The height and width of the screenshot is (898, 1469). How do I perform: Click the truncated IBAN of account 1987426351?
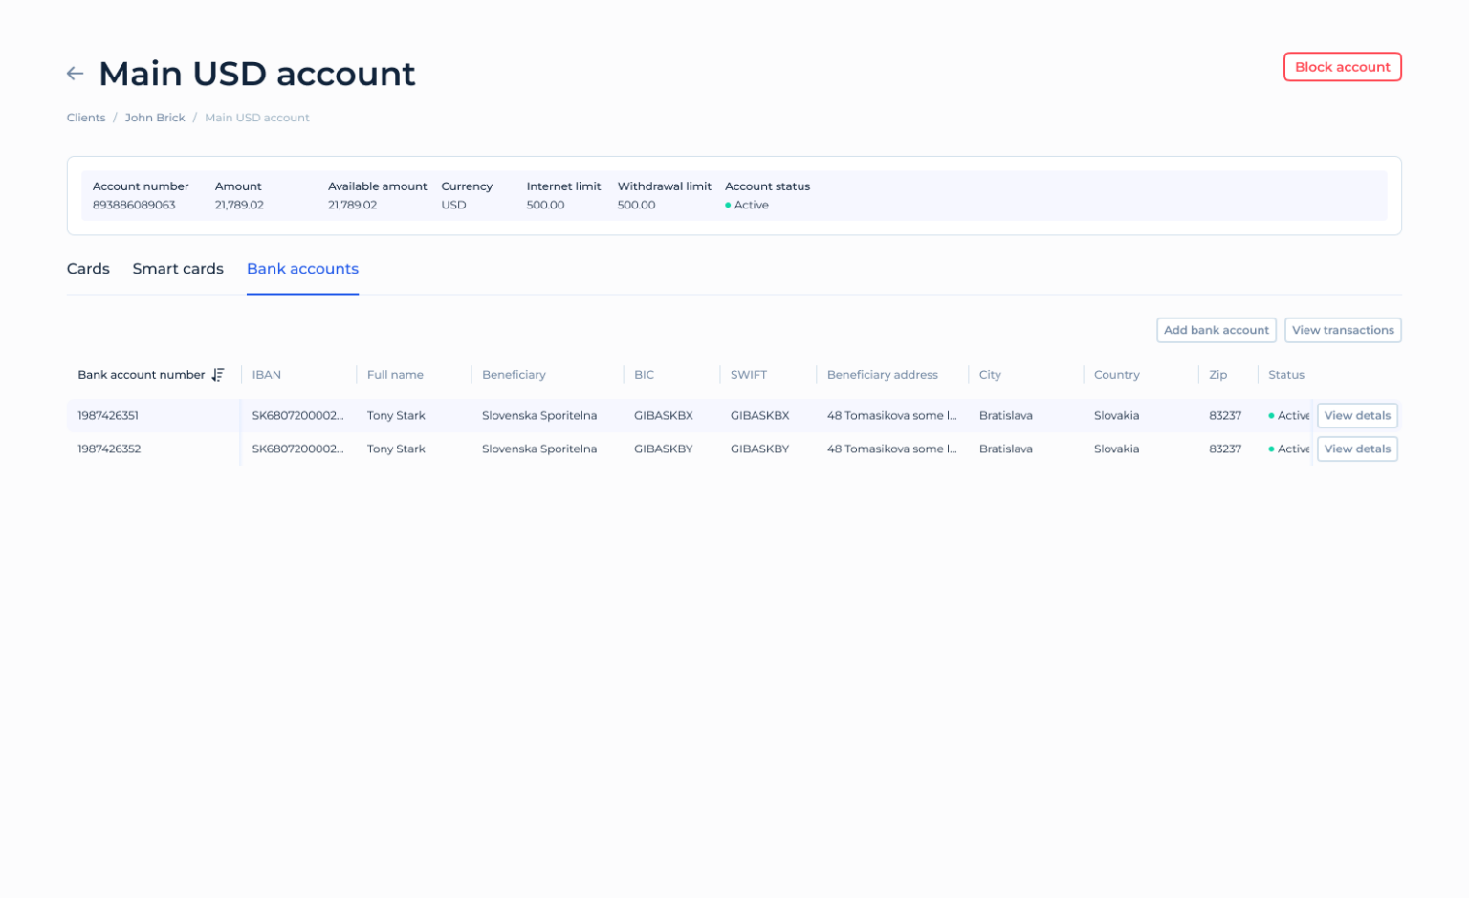pyautogui.click(x=297, y=415)
